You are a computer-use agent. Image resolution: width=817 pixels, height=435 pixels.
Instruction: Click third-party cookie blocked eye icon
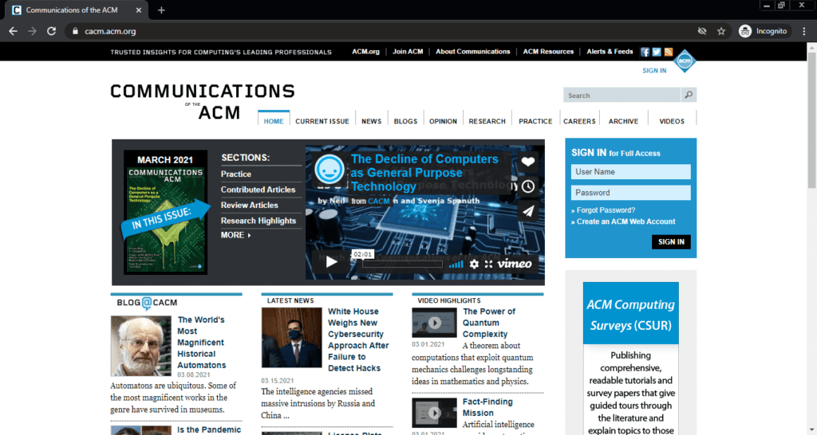click(702, 31)
